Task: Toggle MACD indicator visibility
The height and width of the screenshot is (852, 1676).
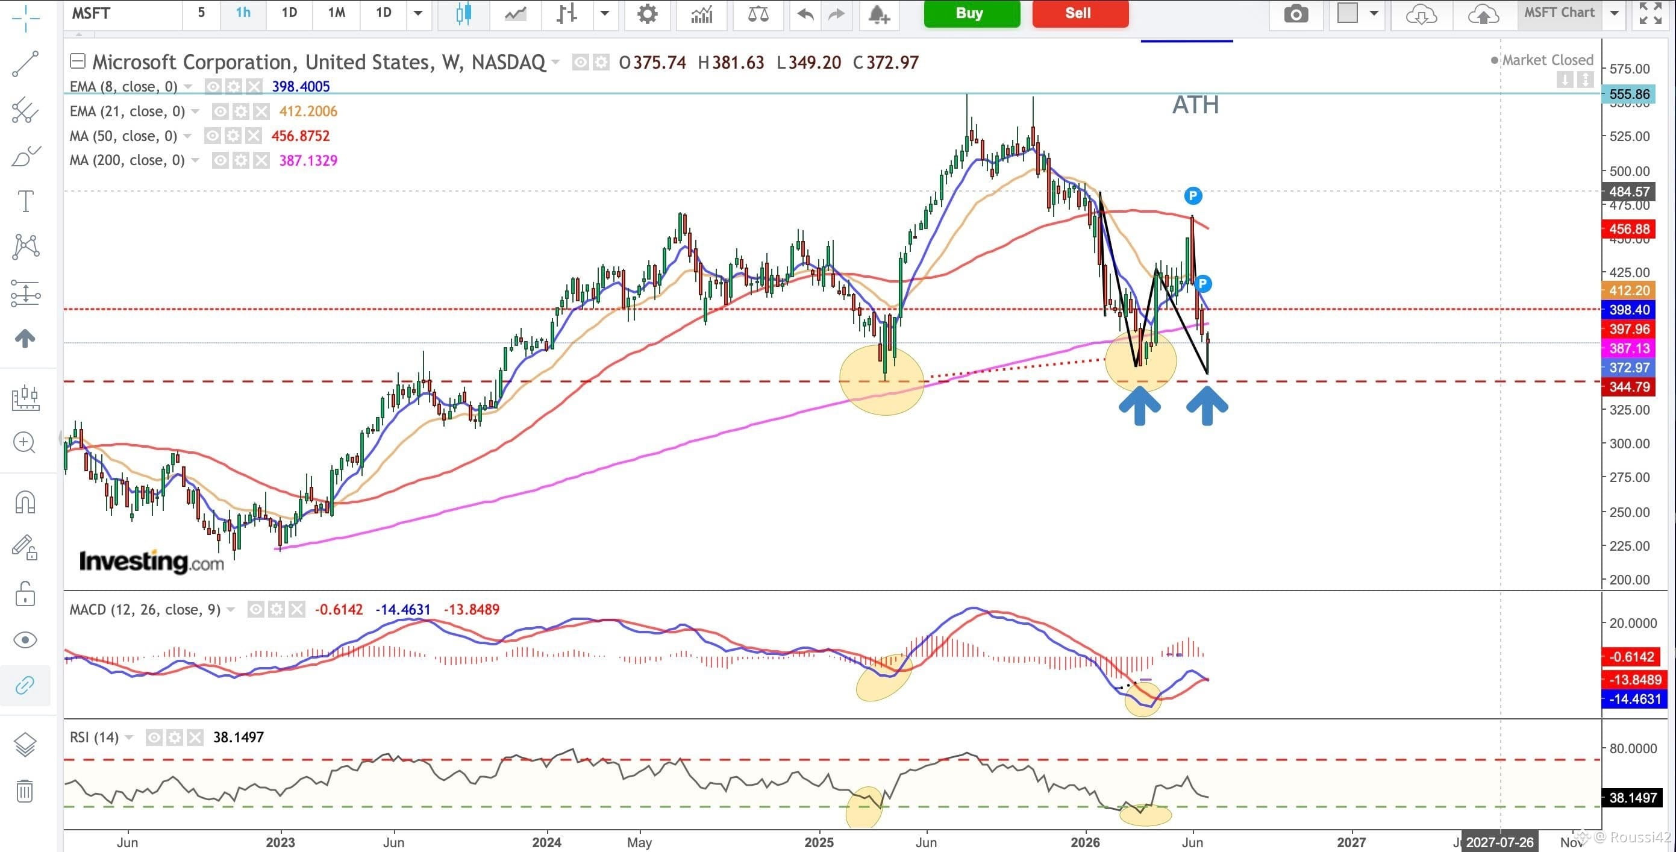Action: tap(257, 610)
